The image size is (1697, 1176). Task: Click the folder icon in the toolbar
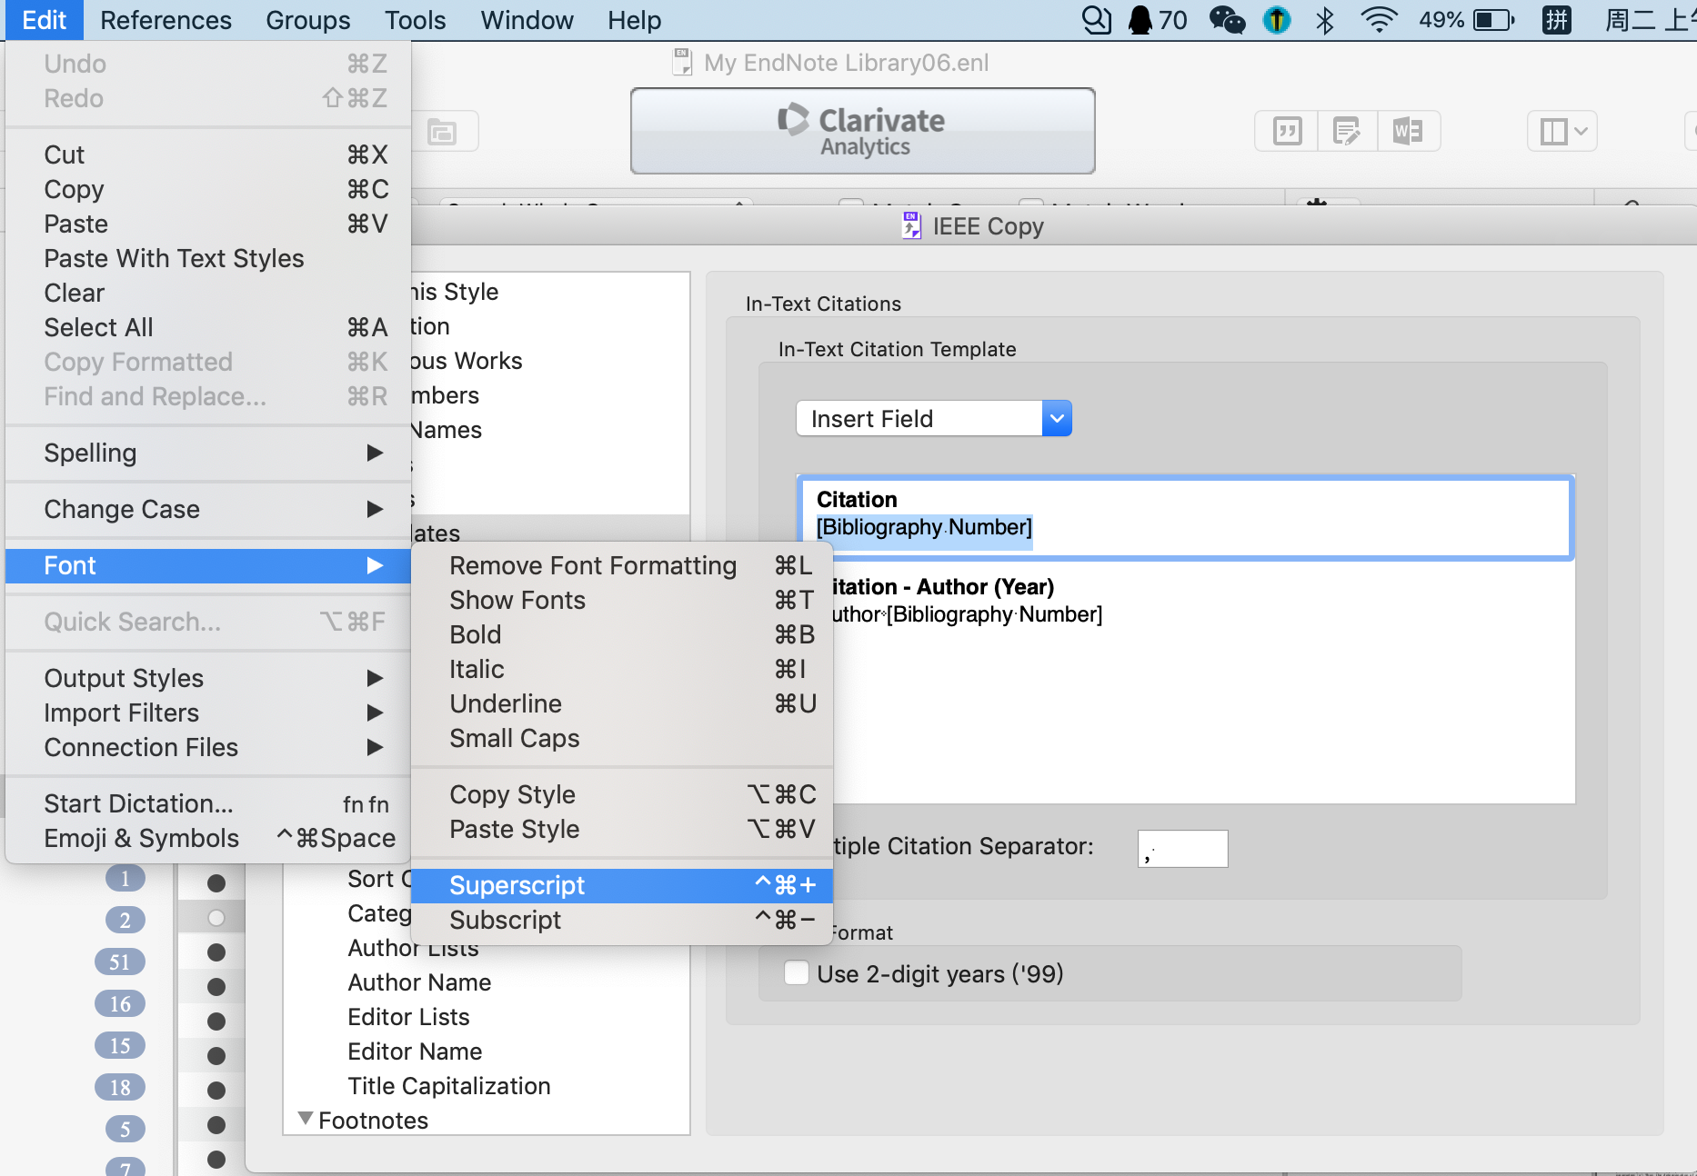point(443,131)
